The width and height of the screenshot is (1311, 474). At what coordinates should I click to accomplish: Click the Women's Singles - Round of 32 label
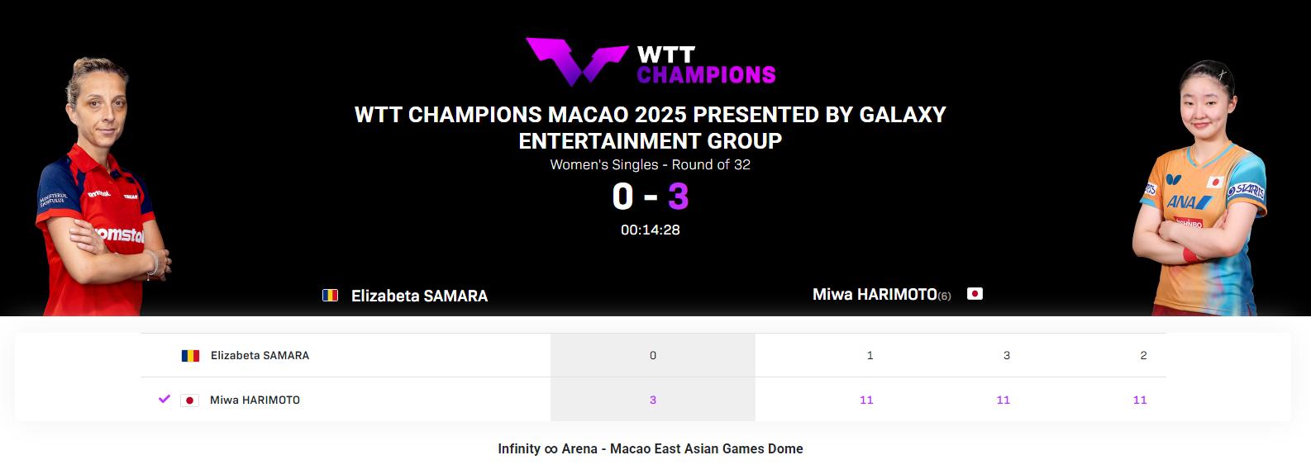[x=650, y=164]
